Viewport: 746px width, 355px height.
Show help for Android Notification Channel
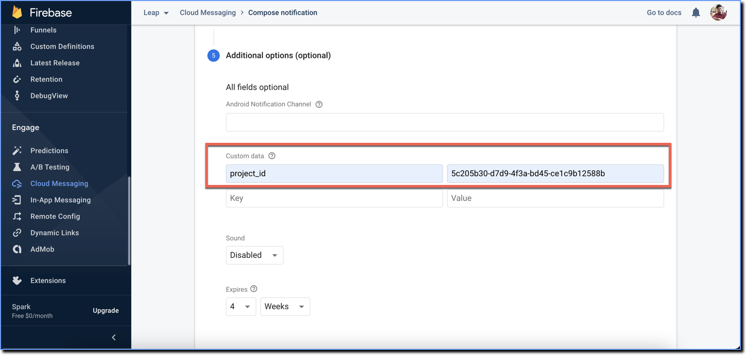tap(319, 104)
